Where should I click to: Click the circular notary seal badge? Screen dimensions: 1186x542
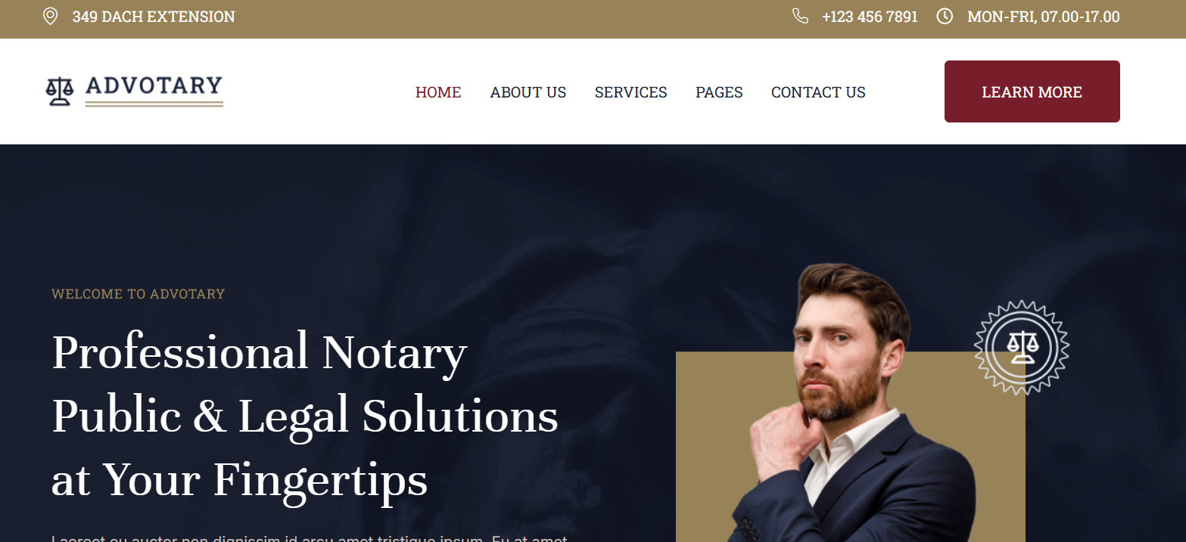point(1021,347)
